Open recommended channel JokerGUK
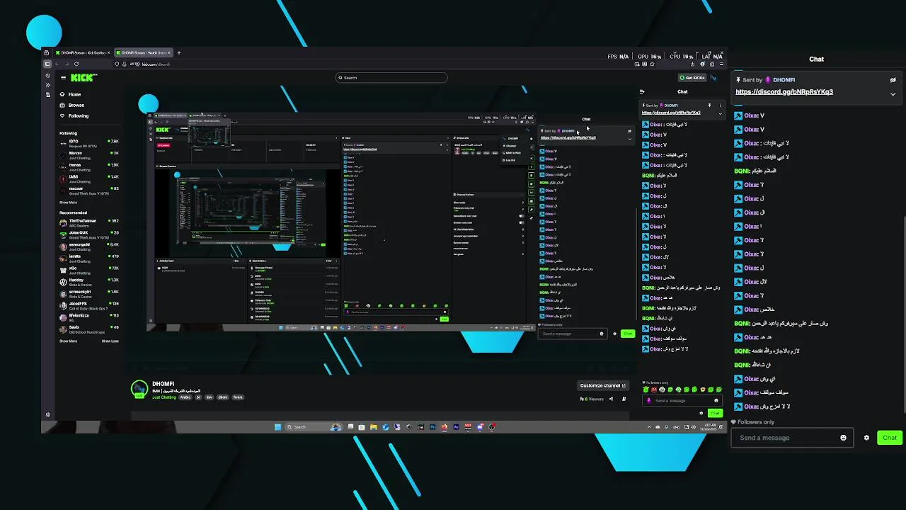 click(88, 234)
